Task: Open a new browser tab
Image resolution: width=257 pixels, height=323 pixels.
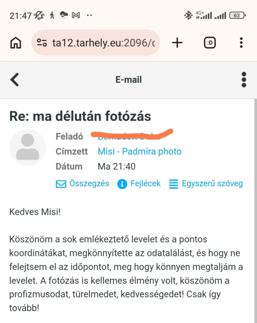Action: 177,43
